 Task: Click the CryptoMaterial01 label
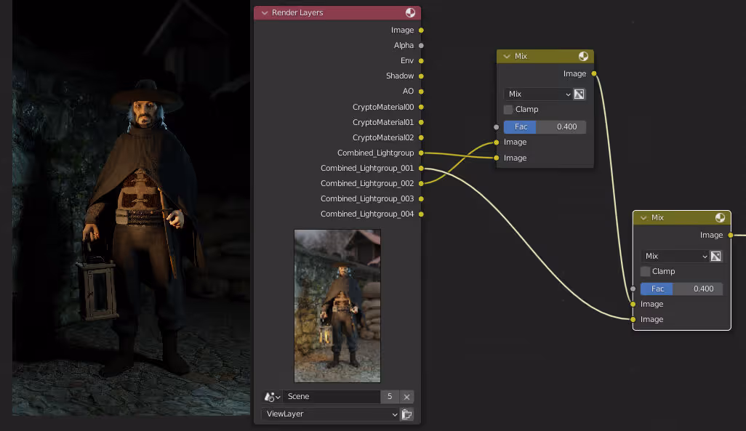(383, 122)
